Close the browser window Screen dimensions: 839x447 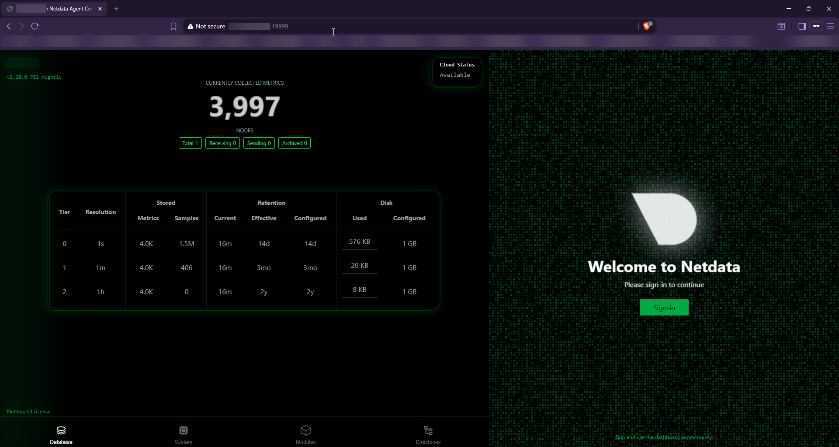pyautogui.click(x=829, y=9)
